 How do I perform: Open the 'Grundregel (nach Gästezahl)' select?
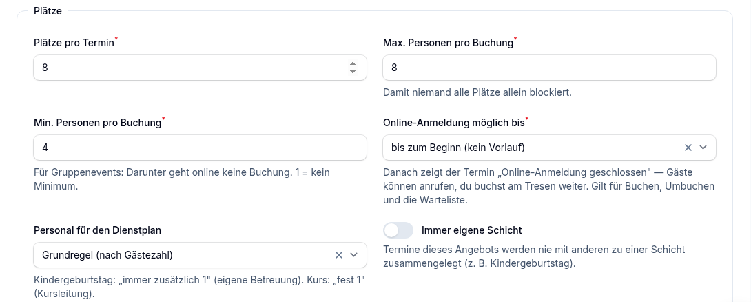point(200,255)
